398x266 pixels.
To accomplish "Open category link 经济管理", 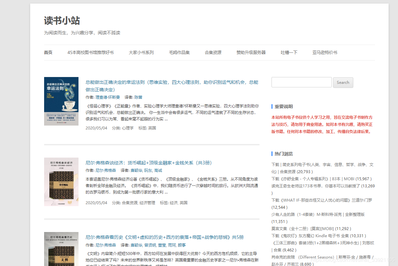I will [147, 203].
